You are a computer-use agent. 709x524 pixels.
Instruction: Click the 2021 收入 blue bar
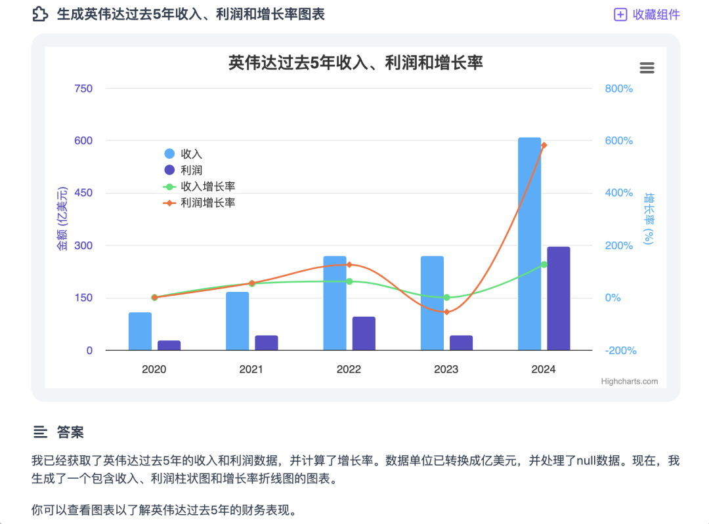[x=238, y=321]
